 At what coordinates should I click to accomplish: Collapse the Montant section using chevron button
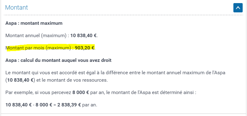pos(238,8)
